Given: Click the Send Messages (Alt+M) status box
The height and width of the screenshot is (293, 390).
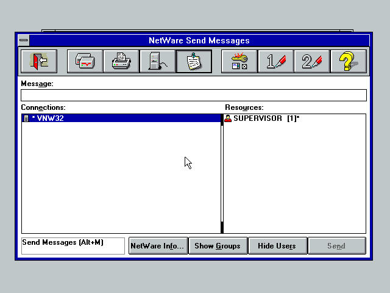Looking at the screenshot, I should coord(73,246).
